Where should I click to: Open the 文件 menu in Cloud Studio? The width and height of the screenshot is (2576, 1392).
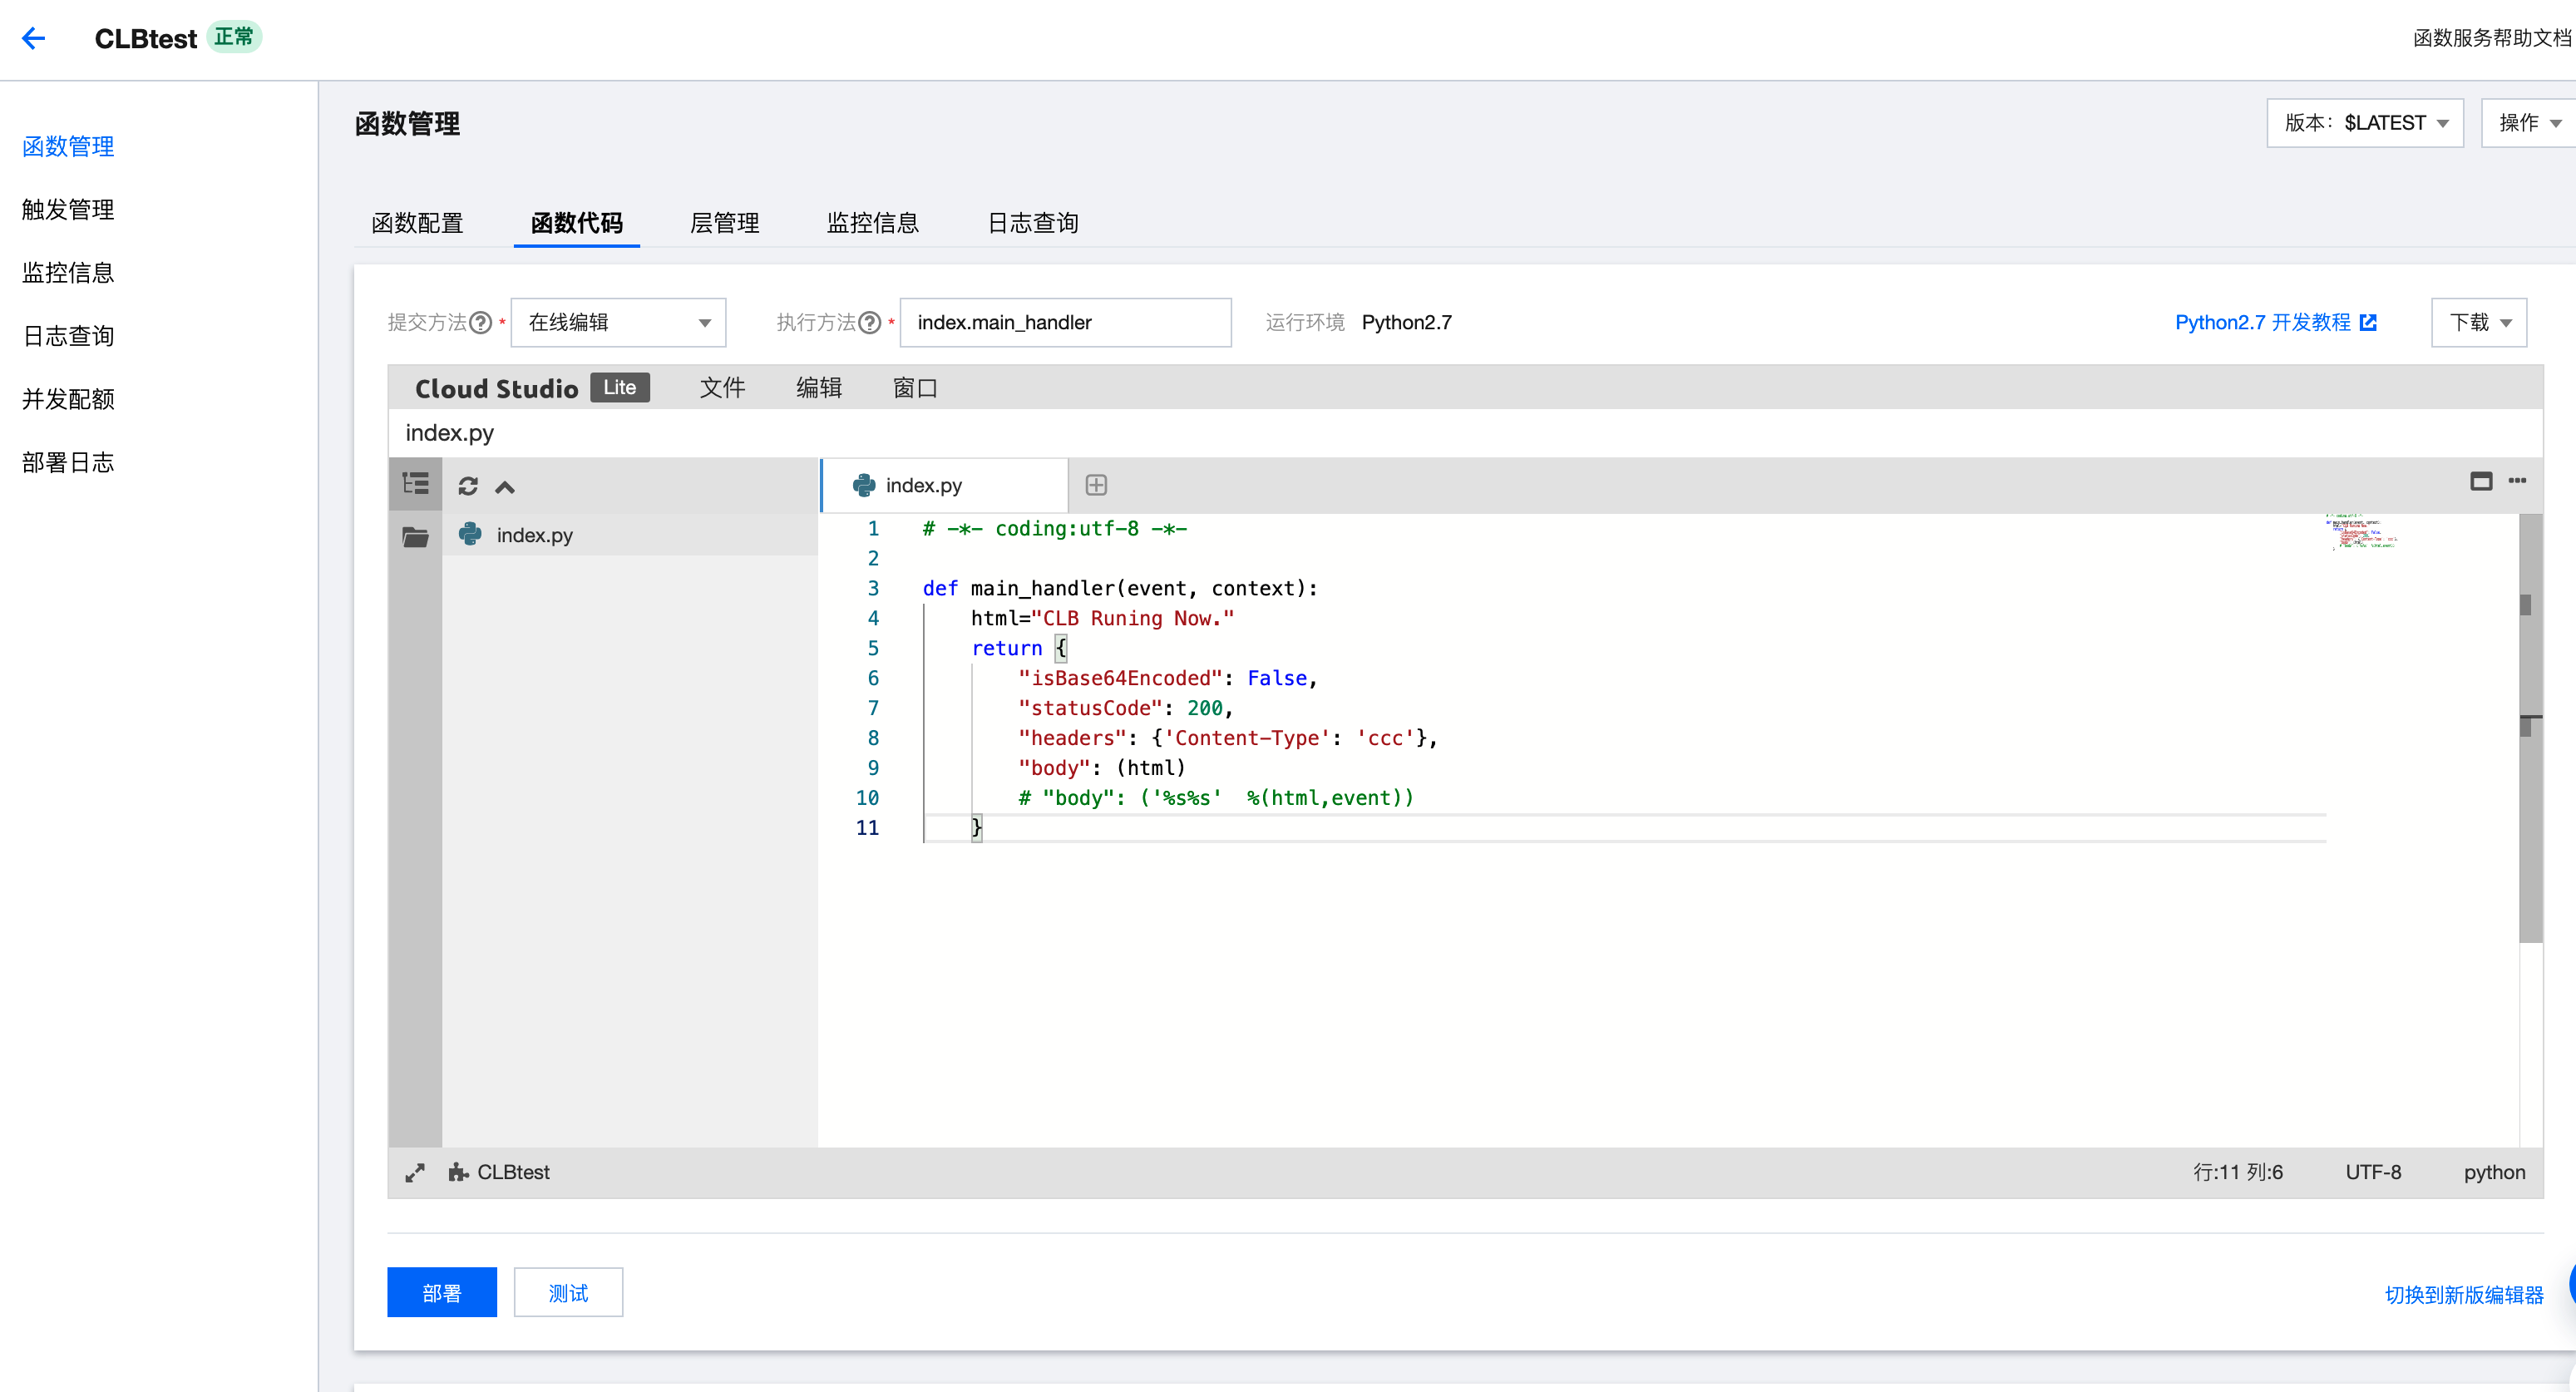pyautogui.click(x=722, y=388)
